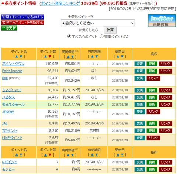
Task: Click リンク in ポイントタウン row
Action: (x=165, y=64)
